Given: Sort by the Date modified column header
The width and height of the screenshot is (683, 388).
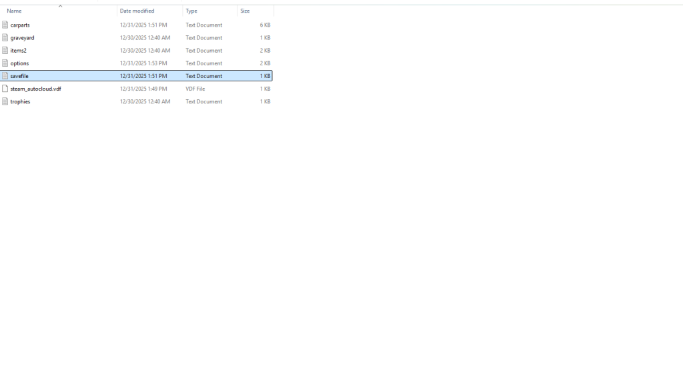Looking at the screenshot, I should (137, 11).
